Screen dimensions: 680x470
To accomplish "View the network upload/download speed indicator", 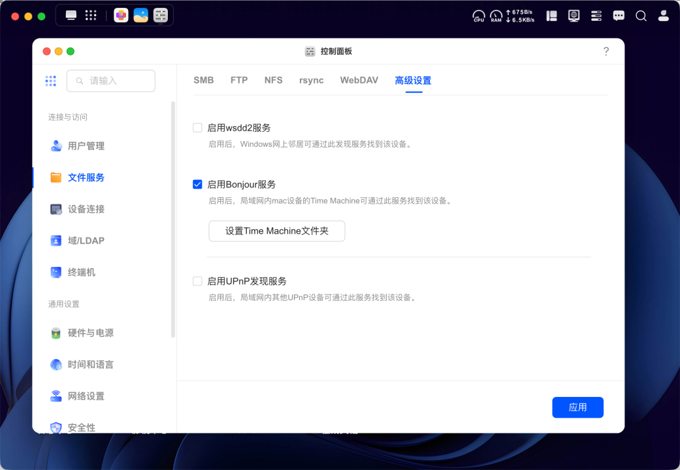I will pyautogui.click(x=520, y=16).
